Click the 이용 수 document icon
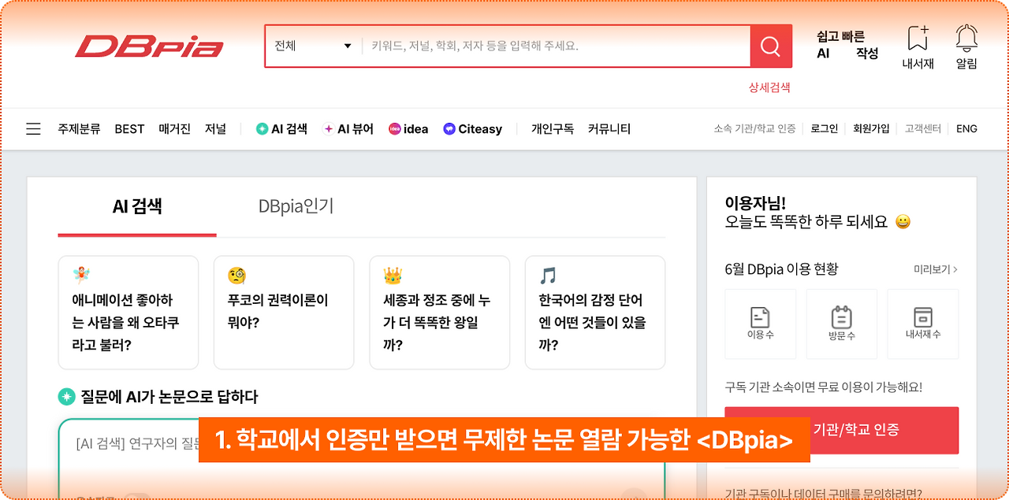 click(x=760, y=318)
